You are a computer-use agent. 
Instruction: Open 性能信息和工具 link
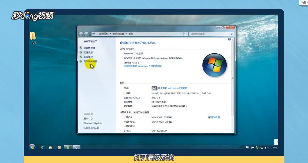[91, 128]
